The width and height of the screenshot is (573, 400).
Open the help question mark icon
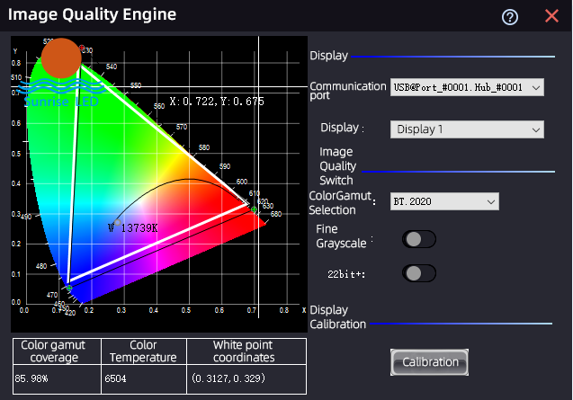click(x=510, y=17)
